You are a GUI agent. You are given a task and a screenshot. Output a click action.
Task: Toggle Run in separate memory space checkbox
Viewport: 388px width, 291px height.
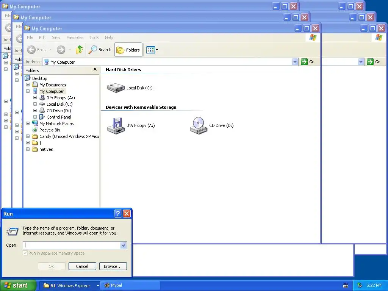(25, 253)
